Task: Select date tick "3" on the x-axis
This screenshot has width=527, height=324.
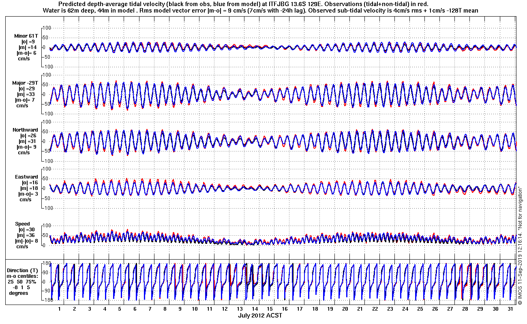Action: (x=90, y=309)
